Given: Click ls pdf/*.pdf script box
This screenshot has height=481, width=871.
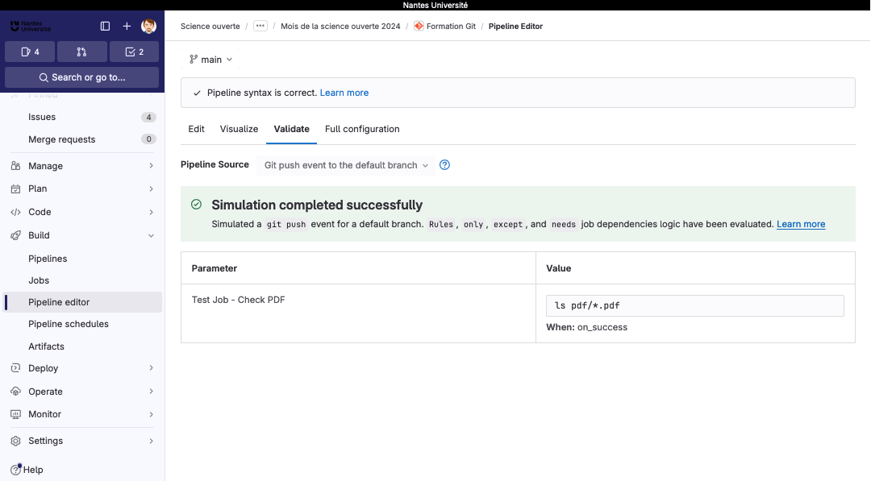Looking at the screenshot, I should [x=695, y=305].
